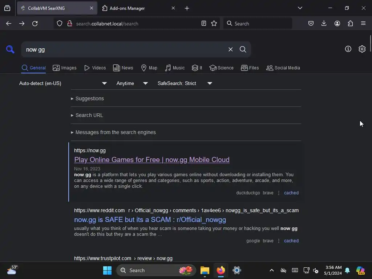Click the reddit.com result URL breadcrumb
Viewport: 372px width, 279px height.
point(186,210)
